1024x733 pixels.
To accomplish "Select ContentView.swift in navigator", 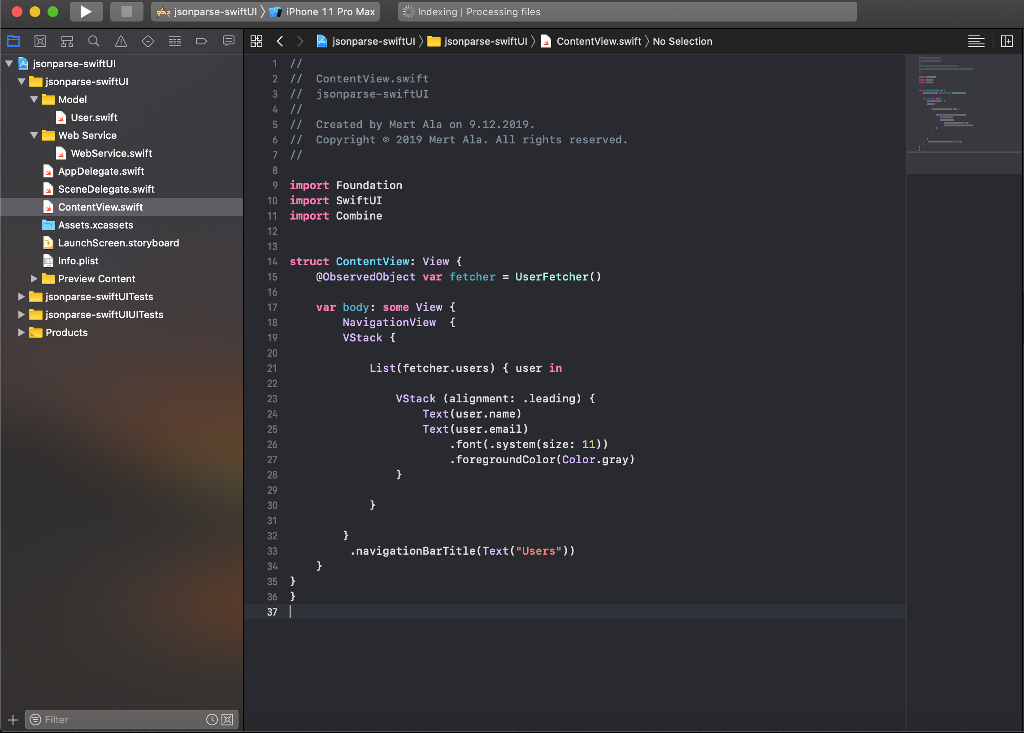I will (121, 207).
